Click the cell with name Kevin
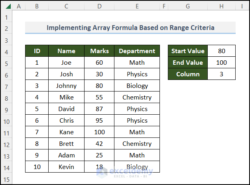 click(66, 167)
